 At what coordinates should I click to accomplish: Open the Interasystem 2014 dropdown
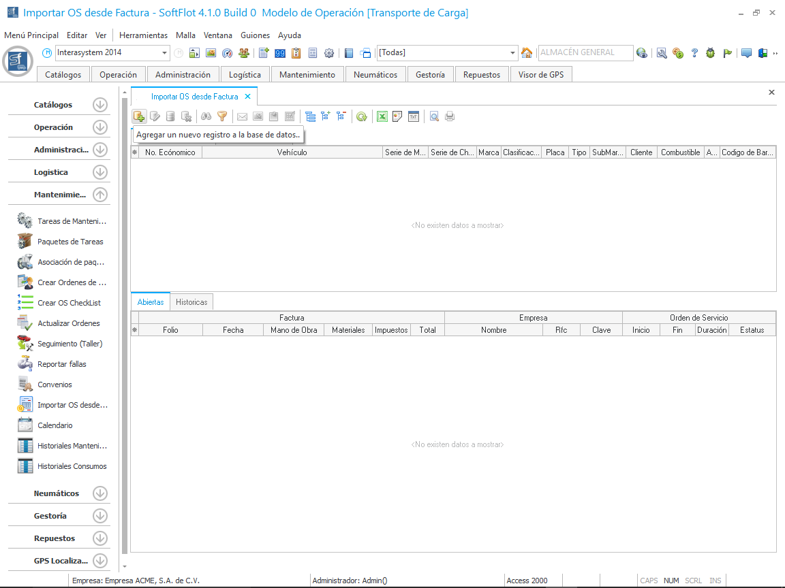[165, 53]
